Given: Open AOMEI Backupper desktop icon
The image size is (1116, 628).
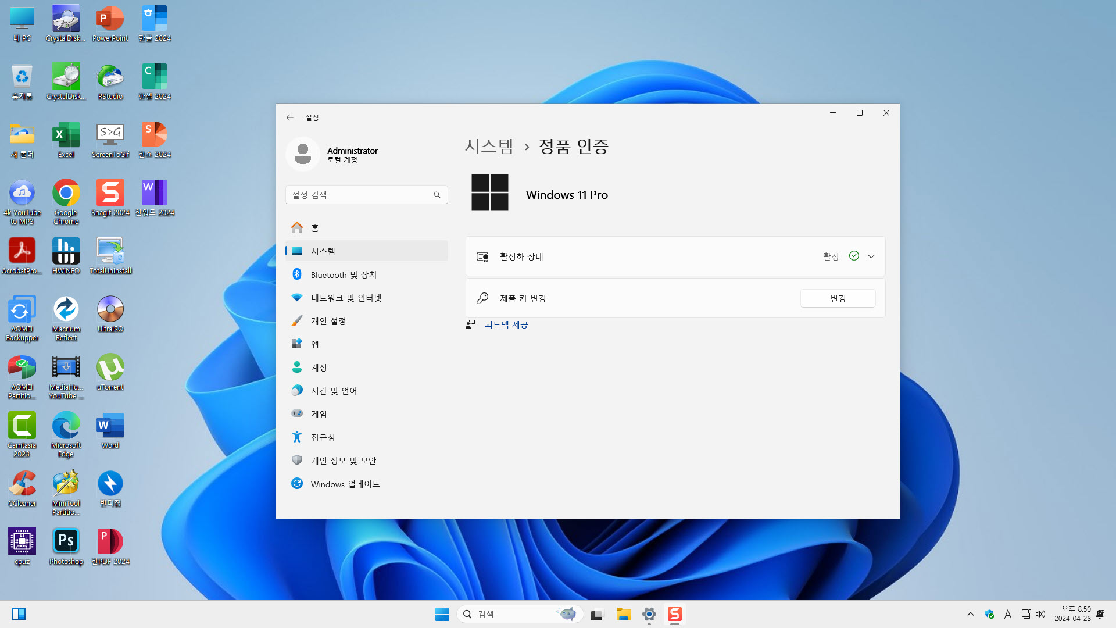Looking at the screenshot, I should pyautogui.click(x=22, y=318).
